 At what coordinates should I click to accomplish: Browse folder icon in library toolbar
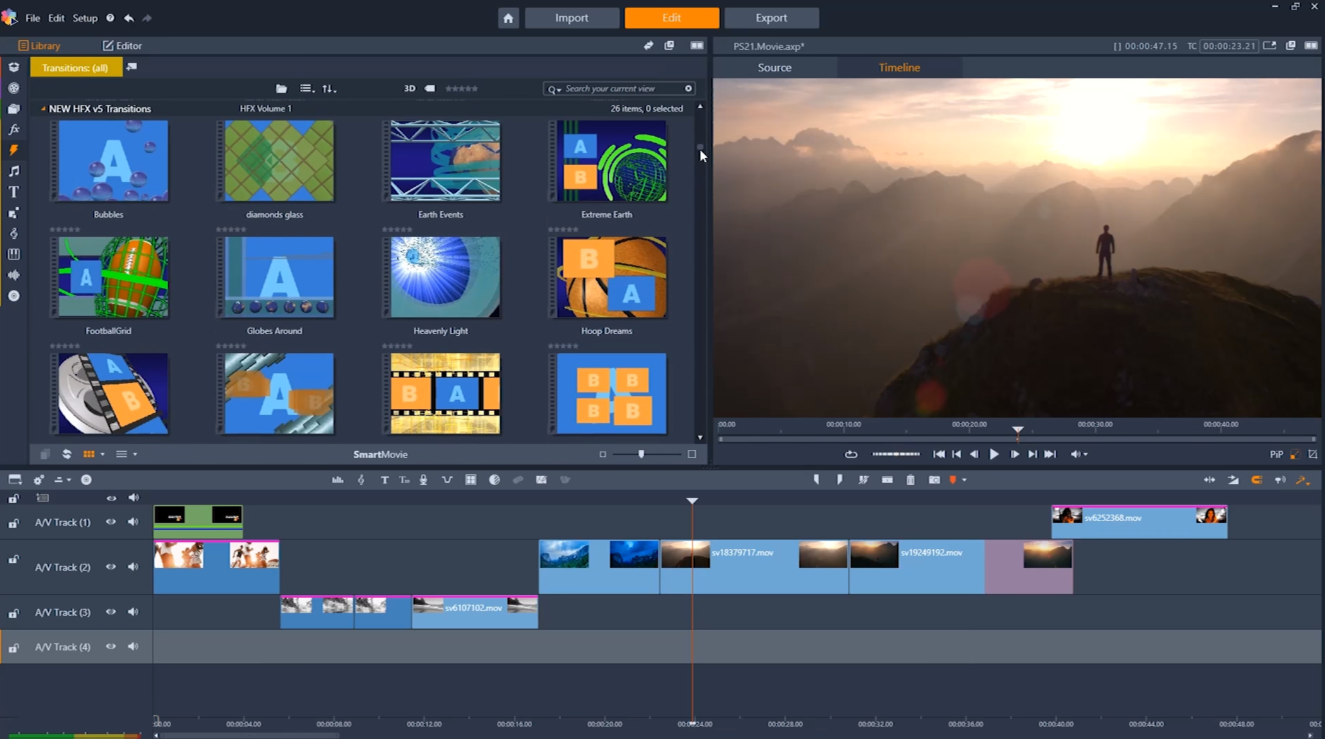click(281, 89)
